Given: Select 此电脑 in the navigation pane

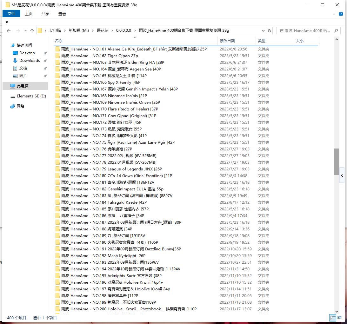Looking at the screenshot, I should 25,86.
